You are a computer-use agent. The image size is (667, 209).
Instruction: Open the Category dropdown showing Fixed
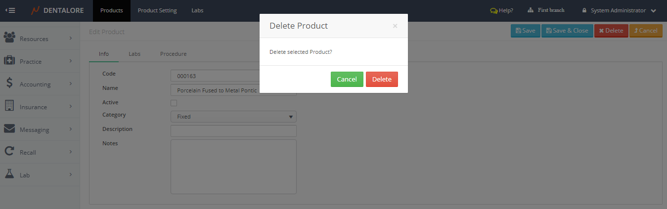click(233, 117)
